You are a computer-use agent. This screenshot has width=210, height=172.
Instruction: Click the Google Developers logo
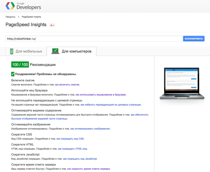(x=23, y=6)
